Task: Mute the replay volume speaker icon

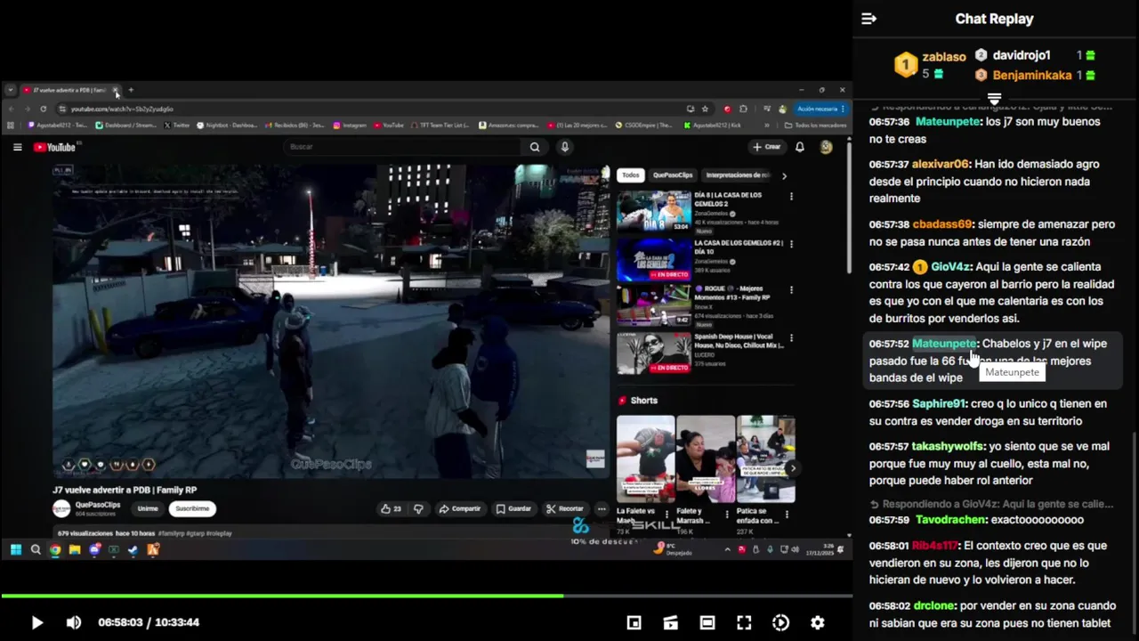Action: tap(74, 623)
